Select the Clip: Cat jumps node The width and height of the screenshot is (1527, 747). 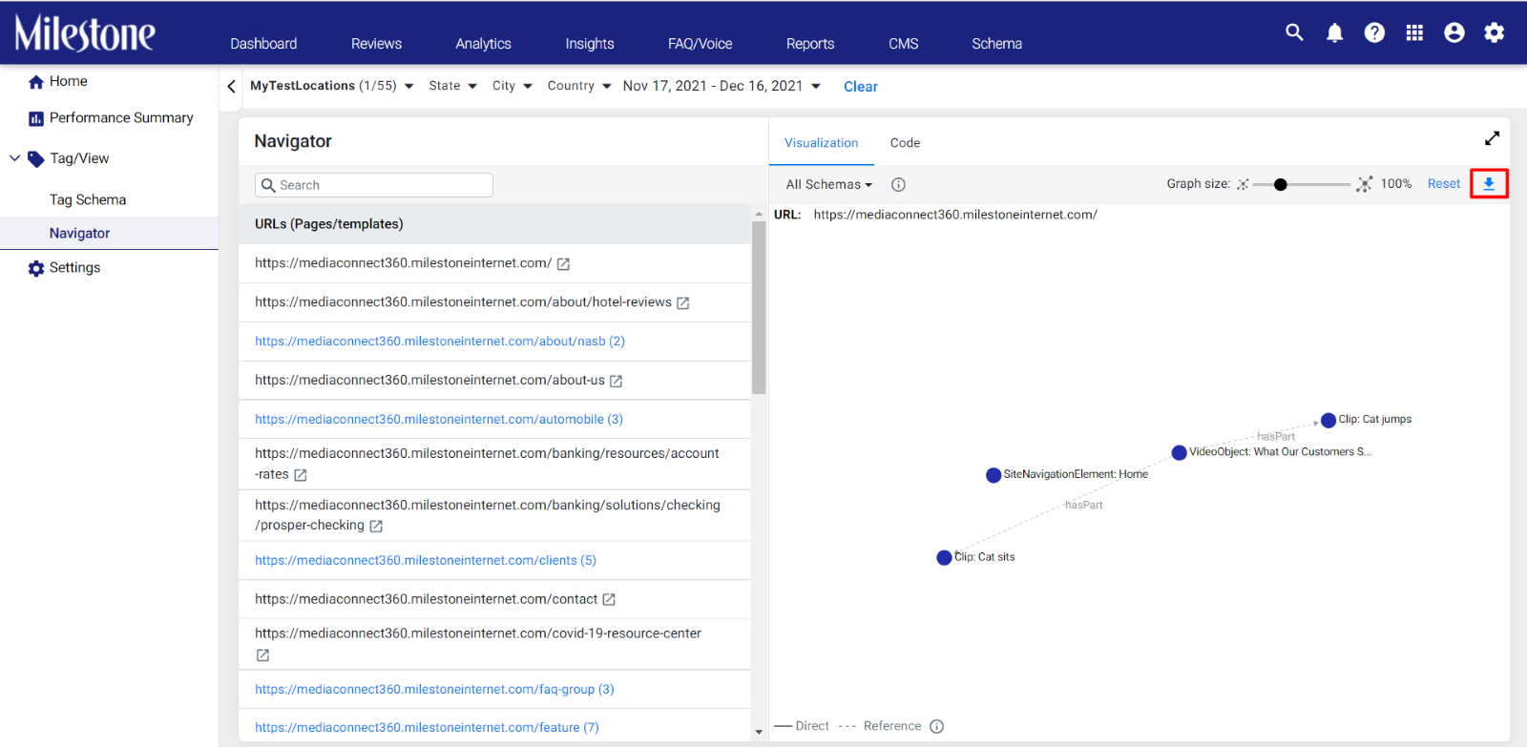(x=1328, y=421)
